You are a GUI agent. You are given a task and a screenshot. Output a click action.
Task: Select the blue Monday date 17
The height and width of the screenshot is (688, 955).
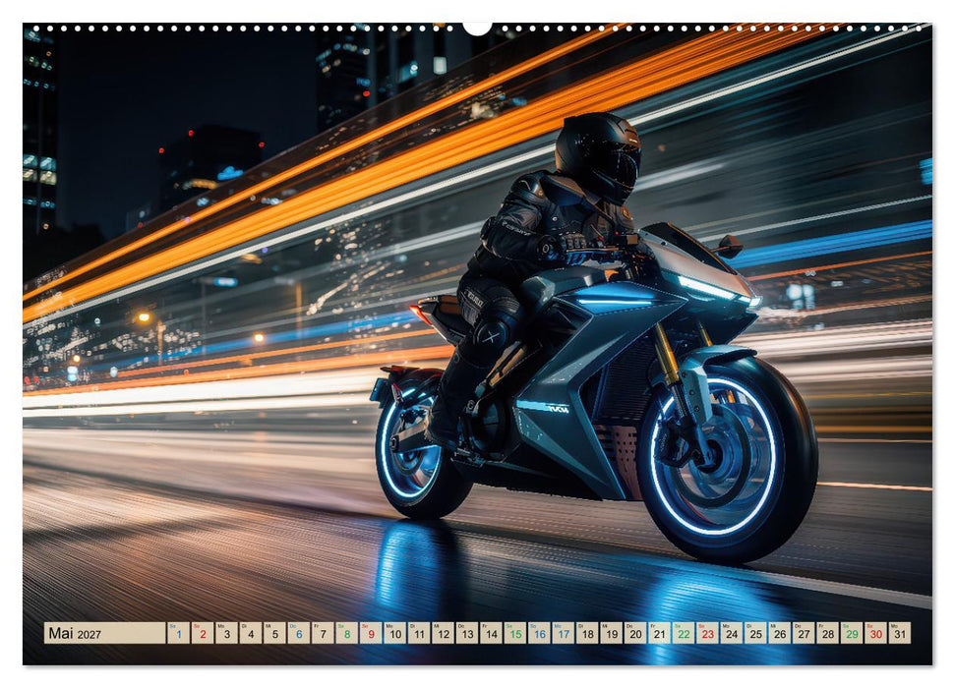click(x=564, y=633)
